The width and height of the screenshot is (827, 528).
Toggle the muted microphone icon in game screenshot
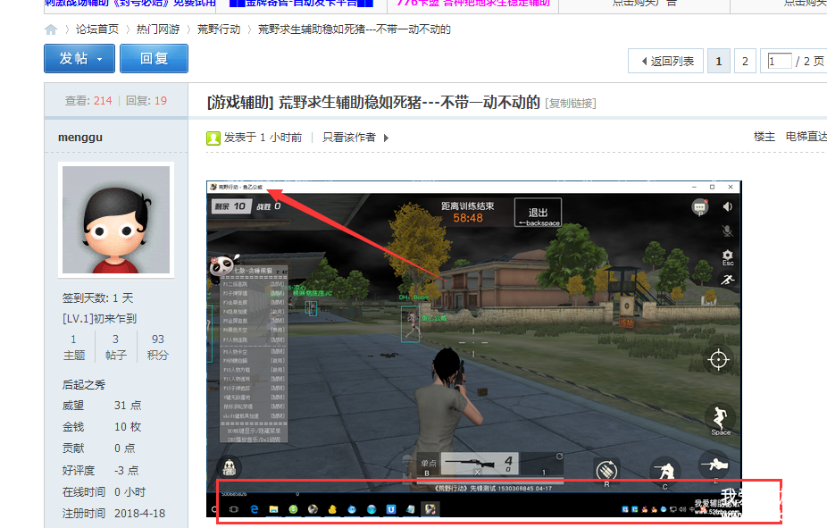727,230
